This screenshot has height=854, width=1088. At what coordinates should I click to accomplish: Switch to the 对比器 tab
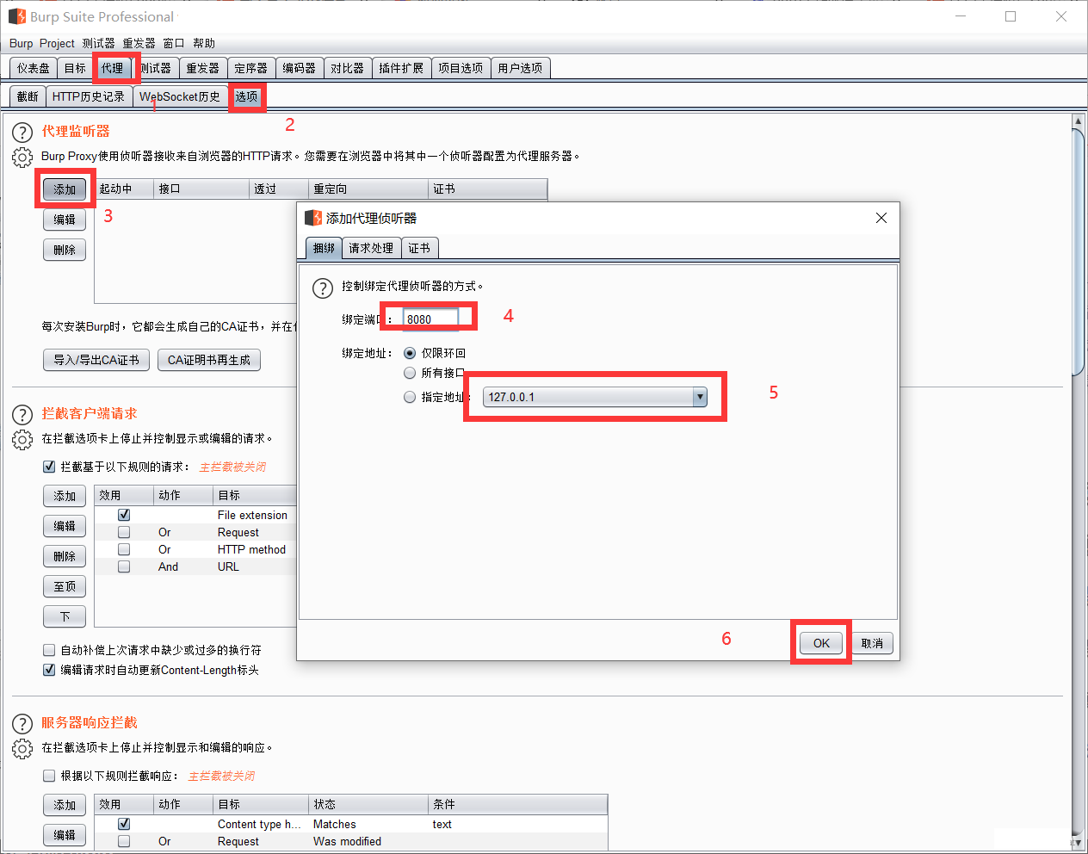click(347, 68)
